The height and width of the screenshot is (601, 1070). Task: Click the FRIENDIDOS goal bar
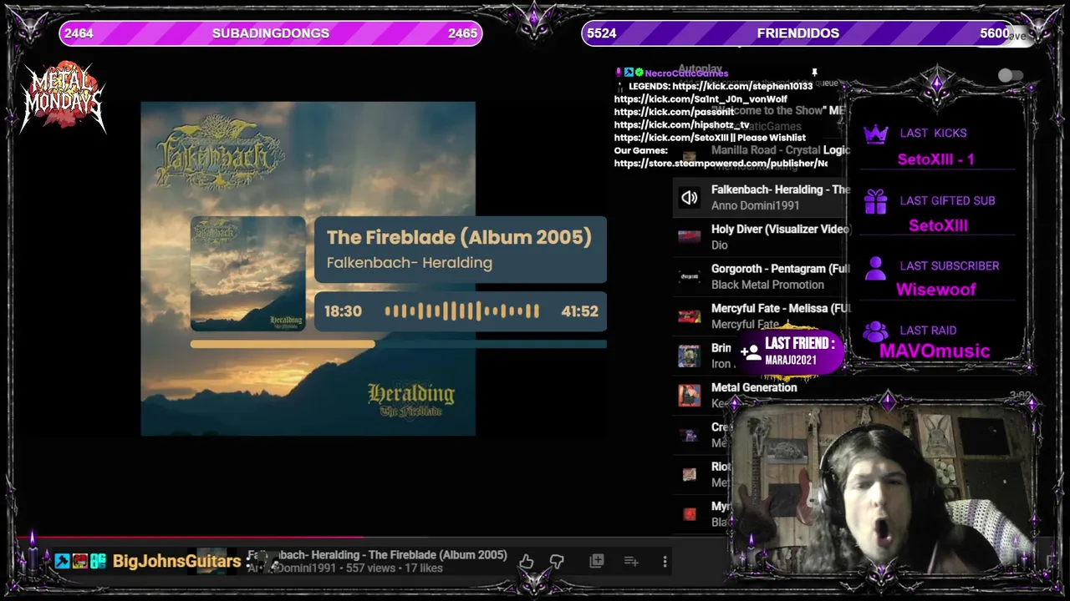click(x=798, y=33)
